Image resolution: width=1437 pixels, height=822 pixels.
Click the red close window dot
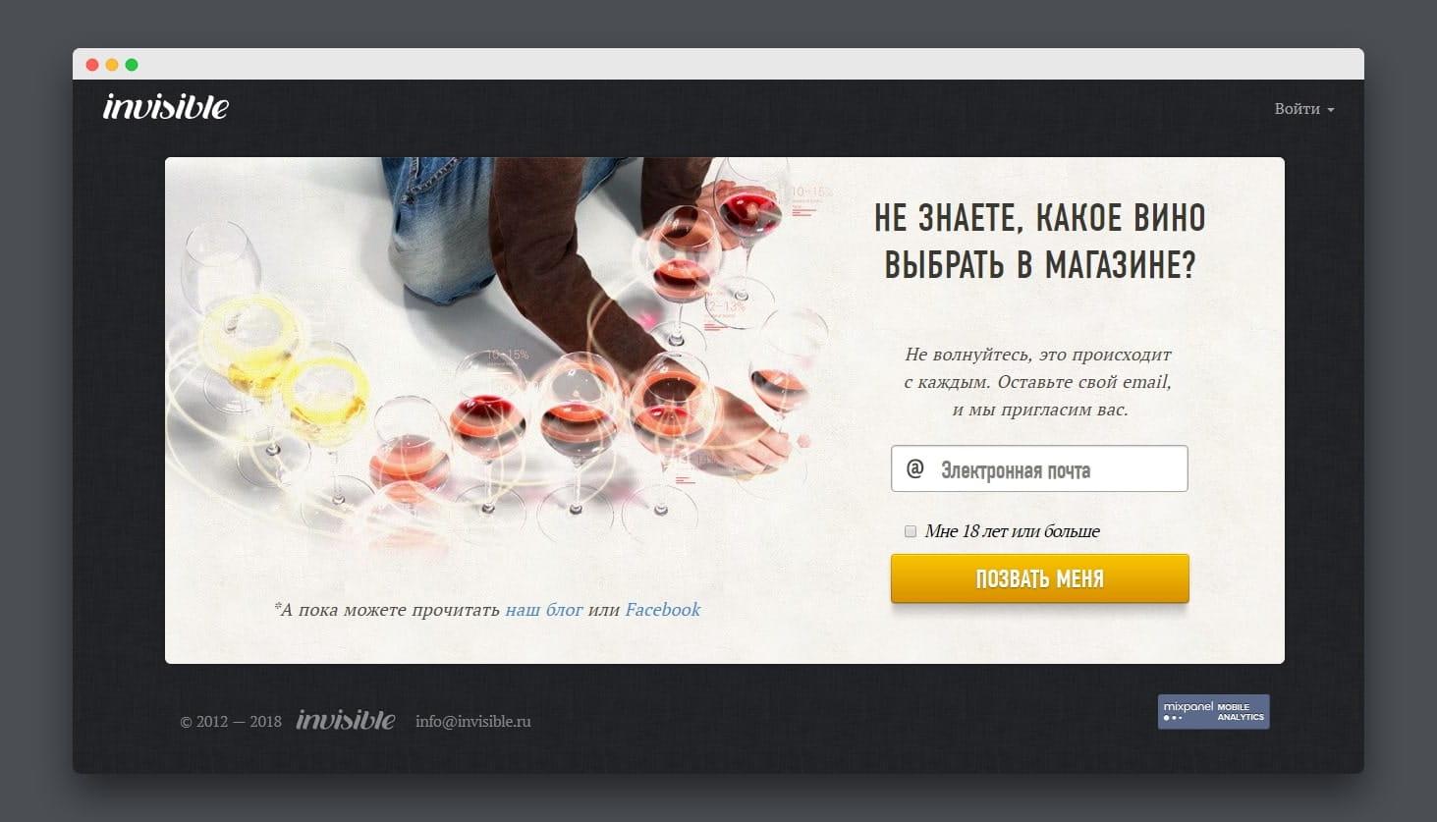click(x=92, y=65)
